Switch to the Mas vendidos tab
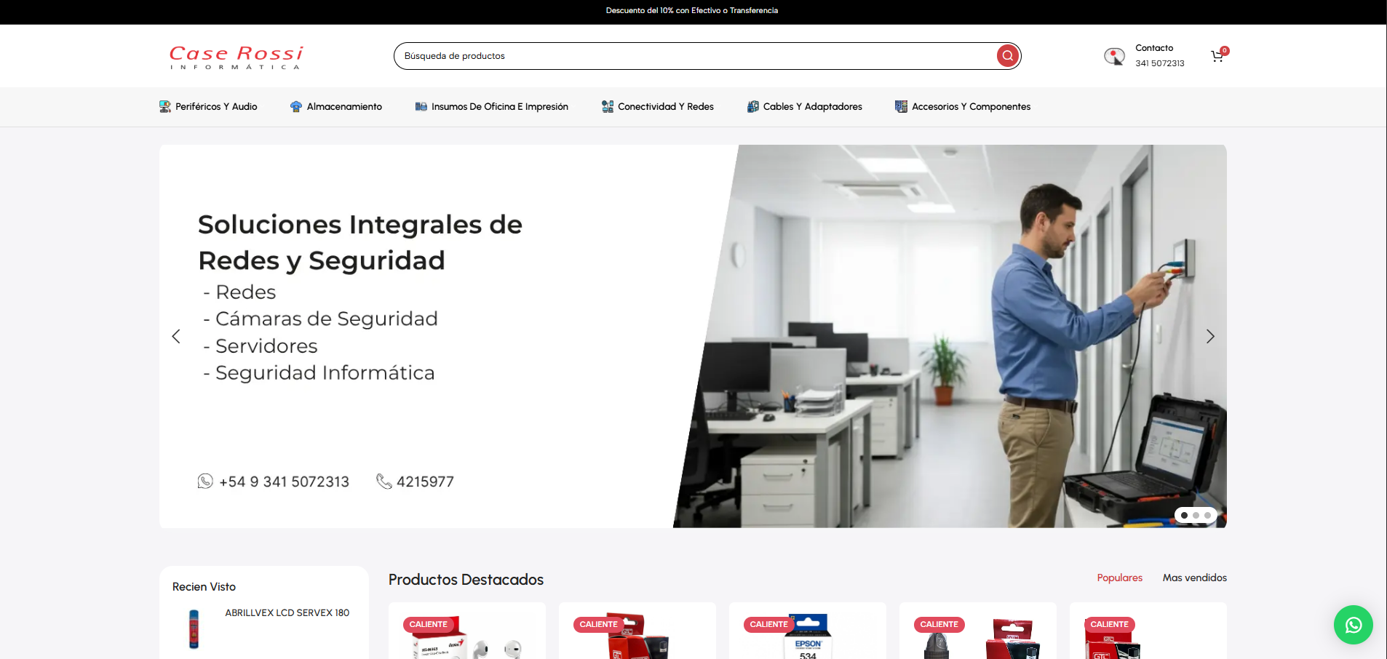The image size is (1387, 659). [x=1194, y=578]
